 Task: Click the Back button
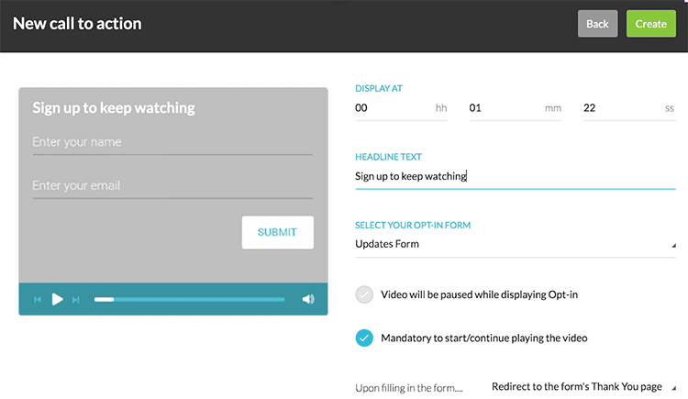[597, 24]
